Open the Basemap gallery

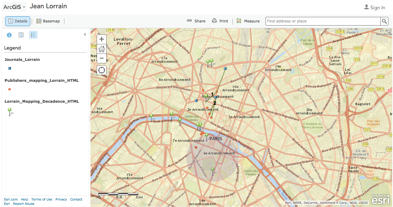tap(48, 21)
